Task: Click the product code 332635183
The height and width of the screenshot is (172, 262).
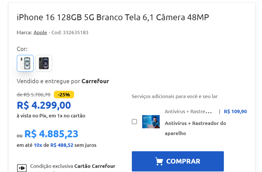Action: [x=75, y=32]
